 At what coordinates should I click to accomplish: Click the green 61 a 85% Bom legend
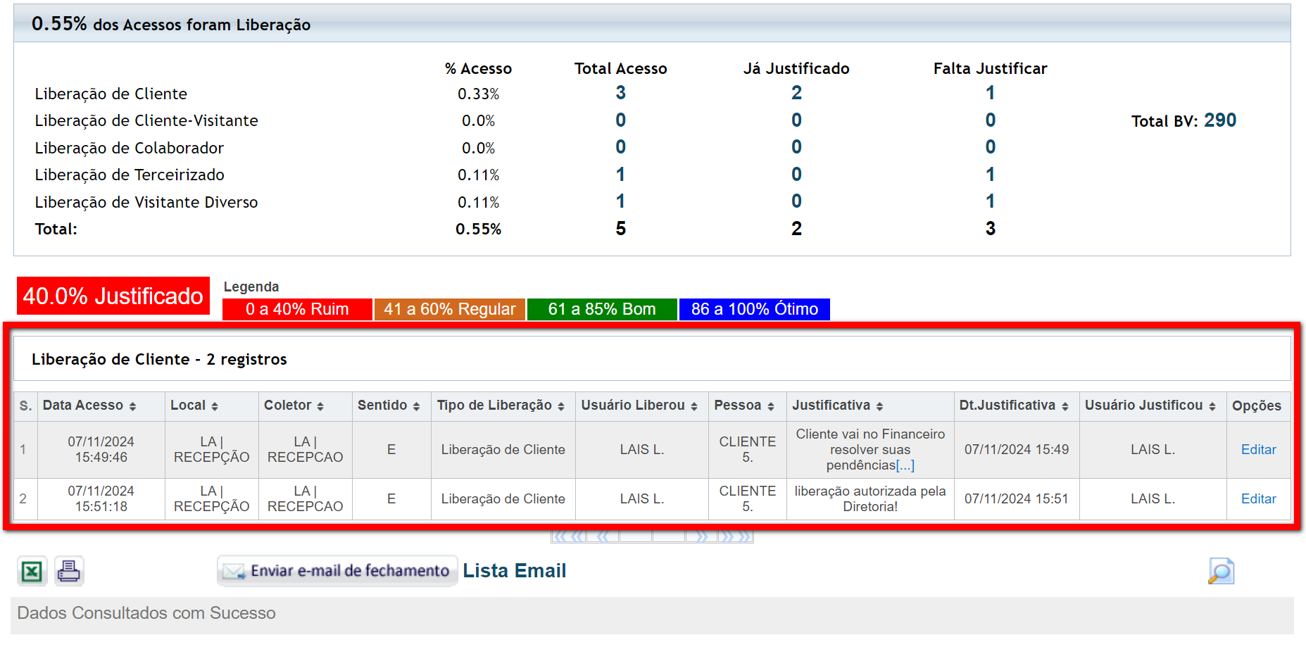coord(602,310)
